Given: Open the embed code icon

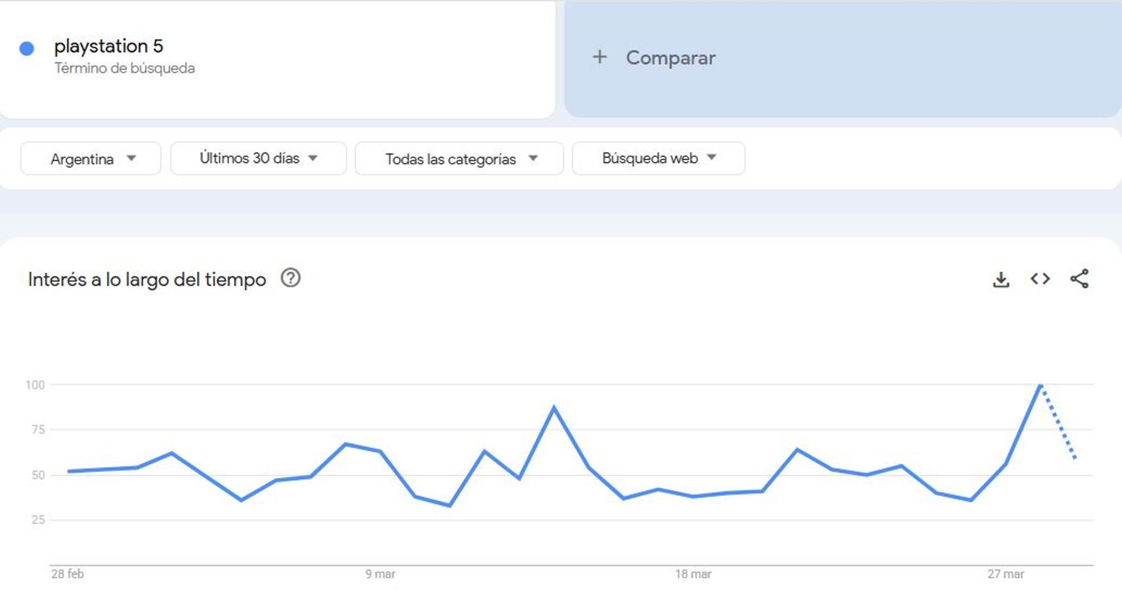Looking at the screenshot, I should point(1040,279).
